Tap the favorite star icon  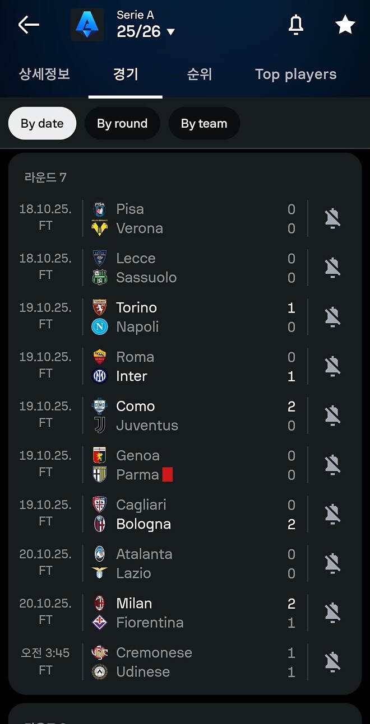(x=345, y=25)
